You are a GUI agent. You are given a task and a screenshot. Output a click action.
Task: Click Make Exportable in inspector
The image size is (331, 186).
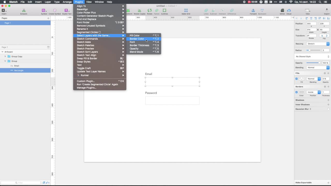pos(303,183)
